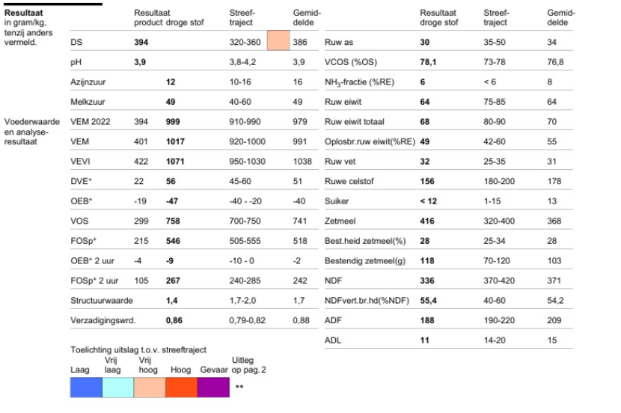The width and height of the screenshot is (621, 413).
Task: Click the NDFvert.br.hd(%NDF) label
Action: click(367, 301)
